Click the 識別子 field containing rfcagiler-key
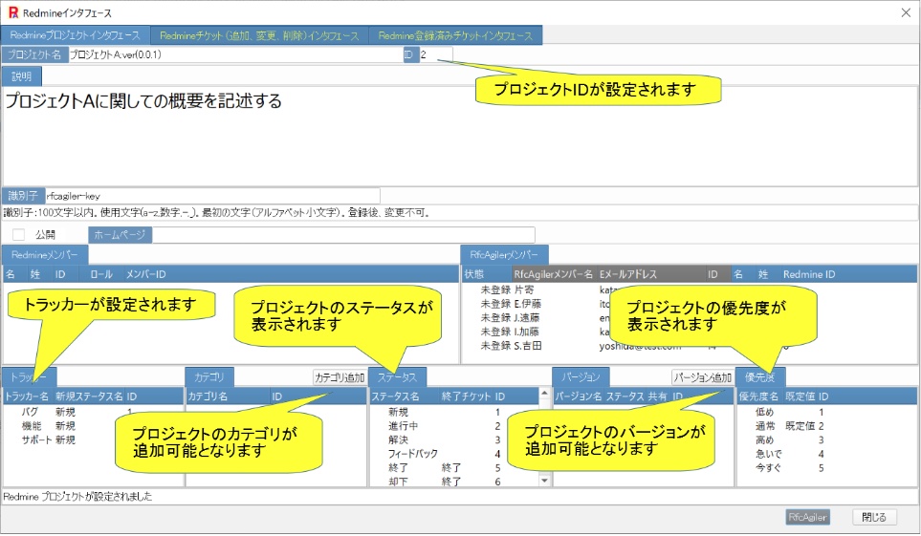This screenshot has width=921, height=536. click(x=212, y=196)
